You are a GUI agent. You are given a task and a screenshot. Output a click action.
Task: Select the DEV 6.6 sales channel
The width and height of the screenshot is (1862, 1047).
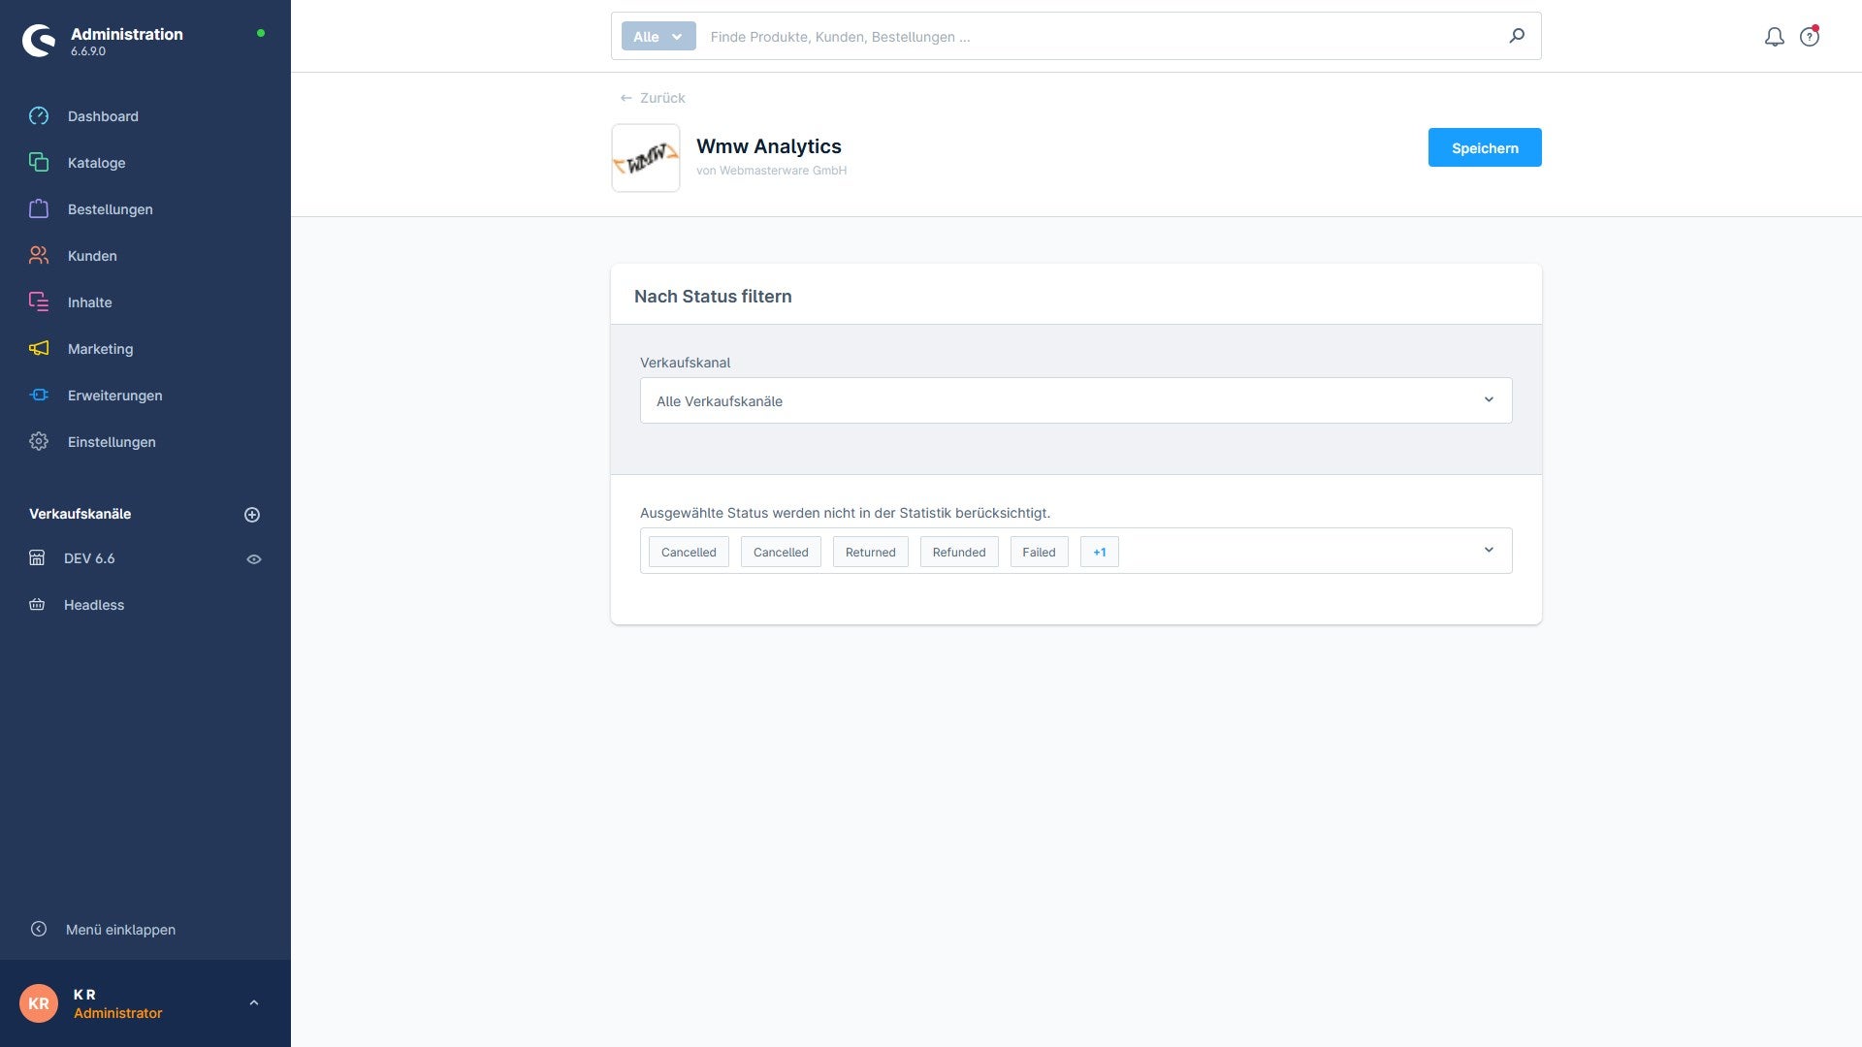click(x=89, y=558)
